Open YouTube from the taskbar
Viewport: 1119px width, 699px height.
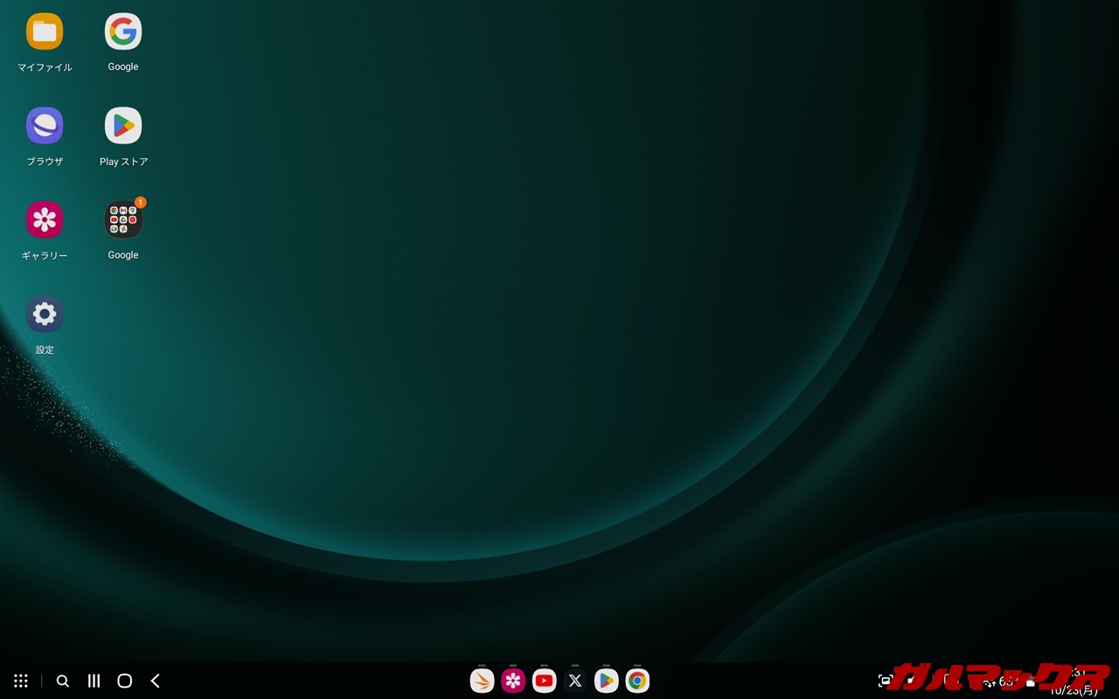544,681
